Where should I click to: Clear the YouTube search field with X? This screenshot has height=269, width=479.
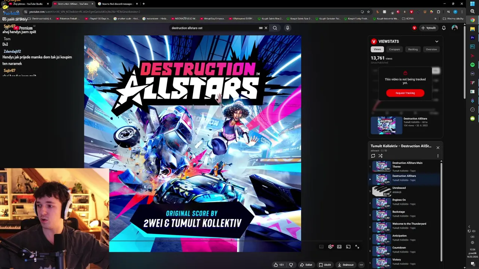(266, 28)
